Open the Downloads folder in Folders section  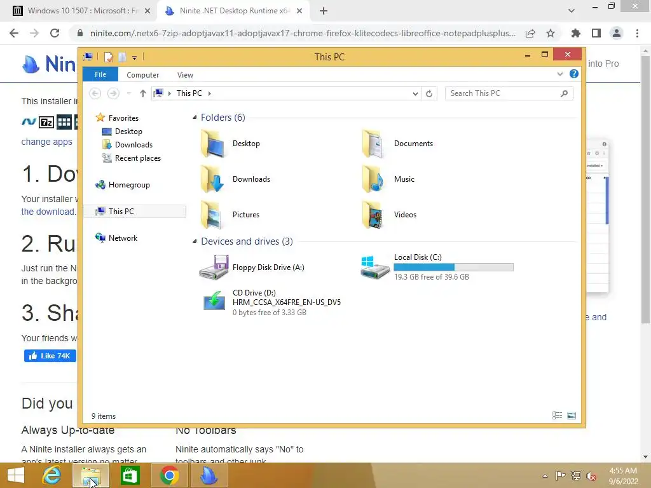coord(214,179)
